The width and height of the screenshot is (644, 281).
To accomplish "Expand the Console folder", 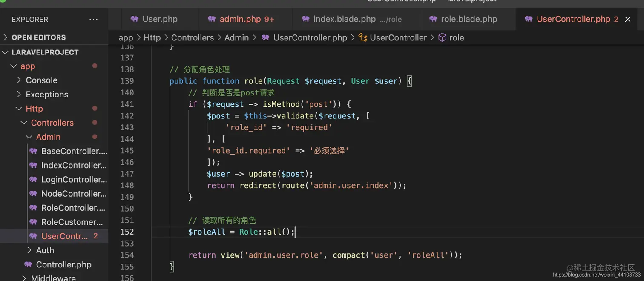I will [x=19, y=80].
